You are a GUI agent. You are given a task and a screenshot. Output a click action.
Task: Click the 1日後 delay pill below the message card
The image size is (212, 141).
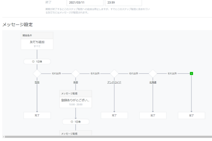(76, 122)
